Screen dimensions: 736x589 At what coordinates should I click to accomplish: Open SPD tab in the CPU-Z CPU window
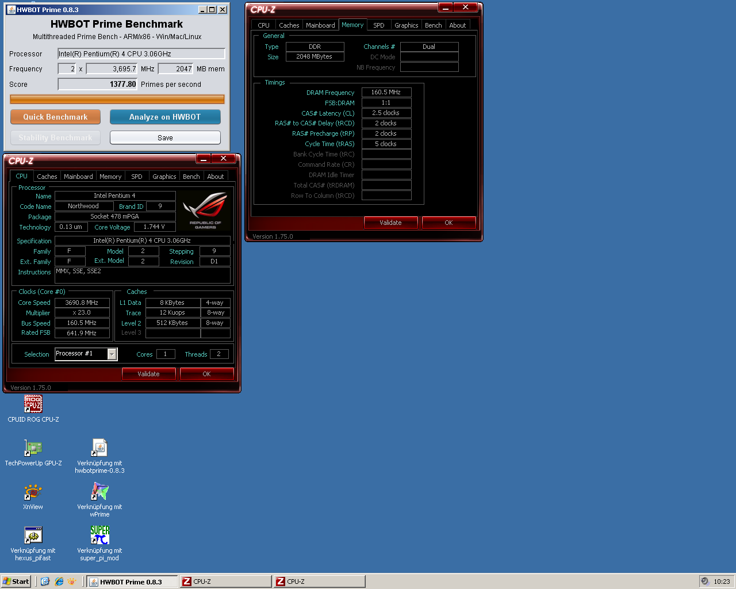[x=137, y=177]
